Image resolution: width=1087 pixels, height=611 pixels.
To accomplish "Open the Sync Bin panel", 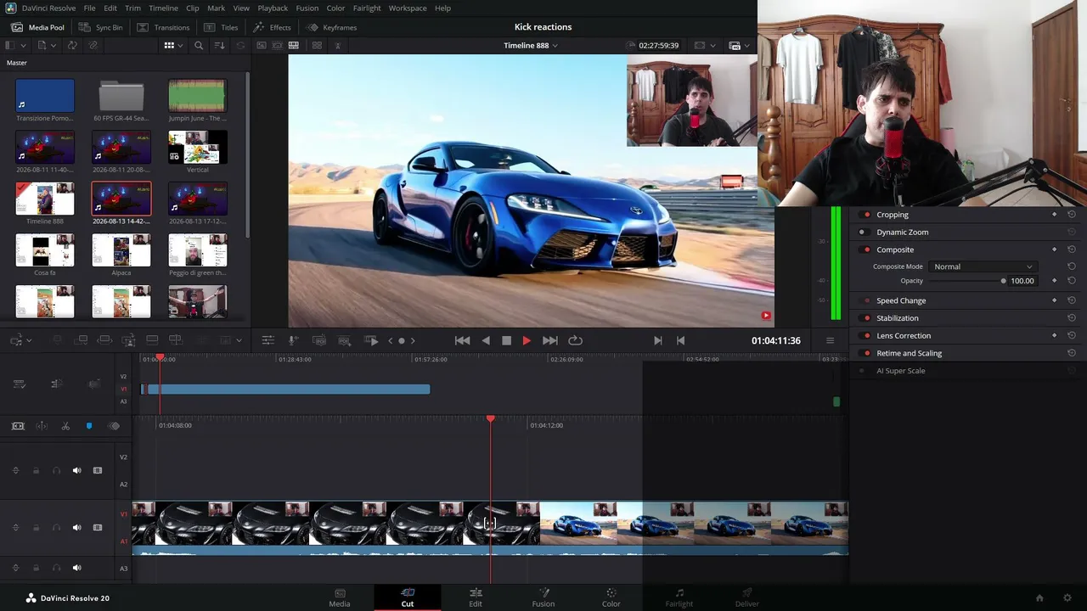I will (x=101, y=27).
